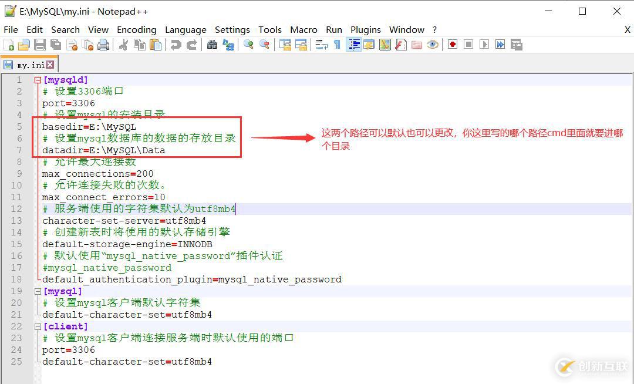Create a new file with toolbar icon

pos(8,45)
